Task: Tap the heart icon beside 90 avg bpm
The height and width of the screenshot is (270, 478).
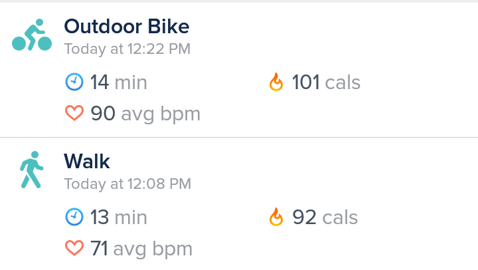Action: click(x=74, y=114)
